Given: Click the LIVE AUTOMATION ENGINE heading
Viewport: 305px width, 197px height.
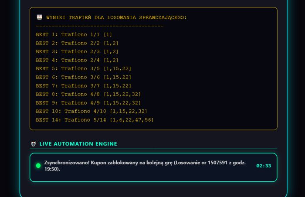Looking at the screenshot, I should tap(78, 144).
